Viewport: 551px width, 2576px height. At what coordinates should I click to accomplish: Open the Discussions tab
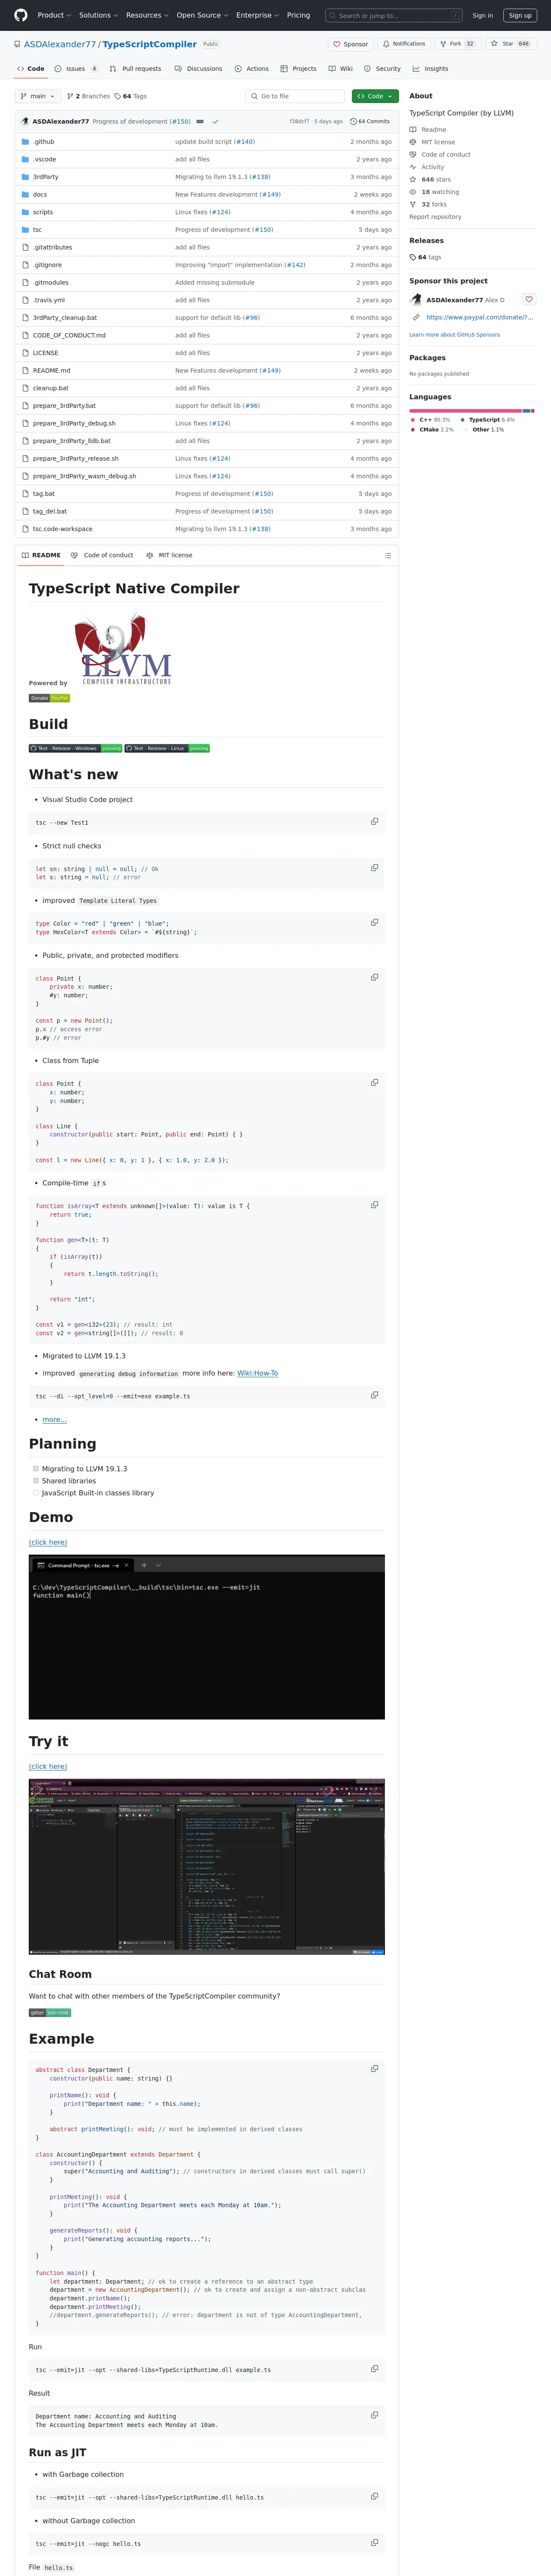coord(198,69)
